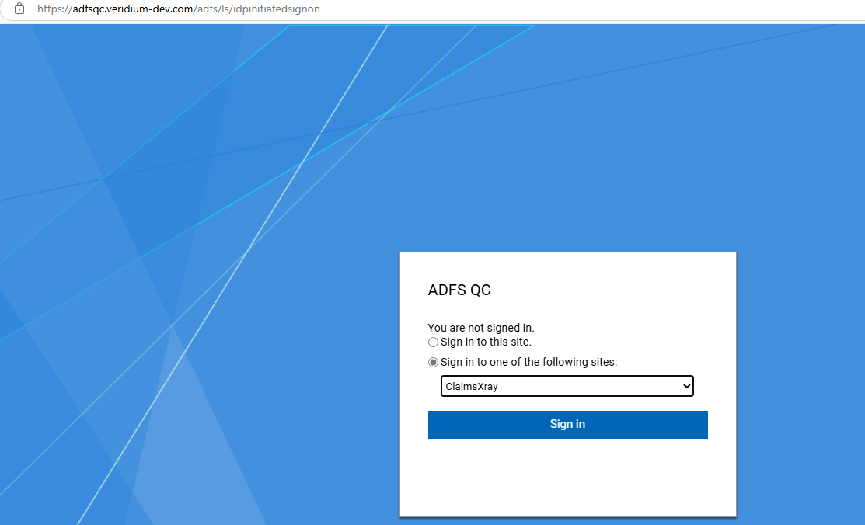Click the 'Sign in' text on the button
Screen dimensions: 865x525
coord(567,424)
